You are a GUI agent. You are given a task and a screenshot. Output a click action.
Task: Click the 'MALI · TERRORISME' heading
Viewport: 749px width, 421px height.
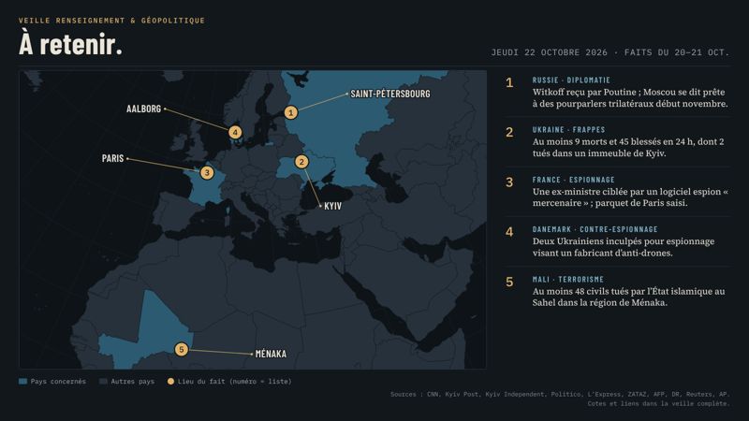568,279
